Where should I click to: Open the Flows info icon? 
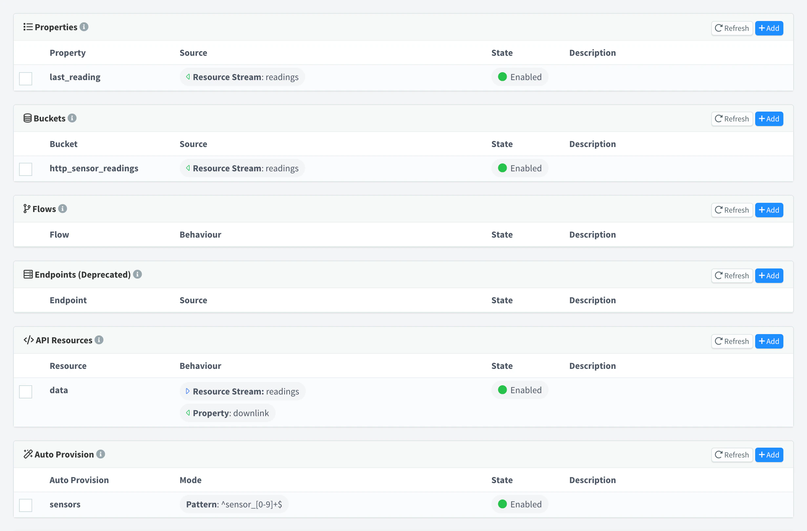click(x=62, y=209)
